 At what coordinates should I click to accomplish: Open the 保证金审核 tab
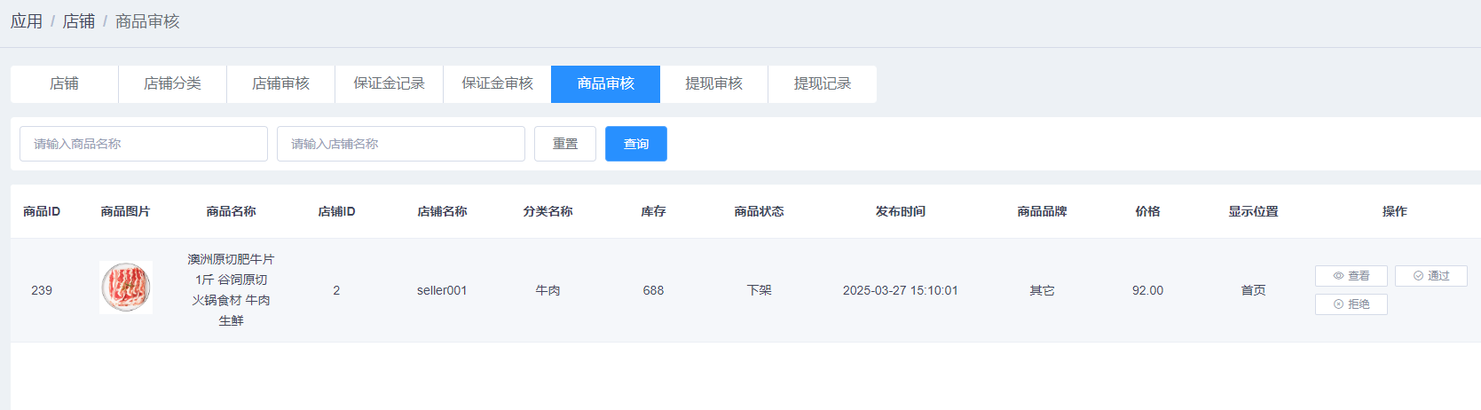pyautogui.click(x=497, y=83)
